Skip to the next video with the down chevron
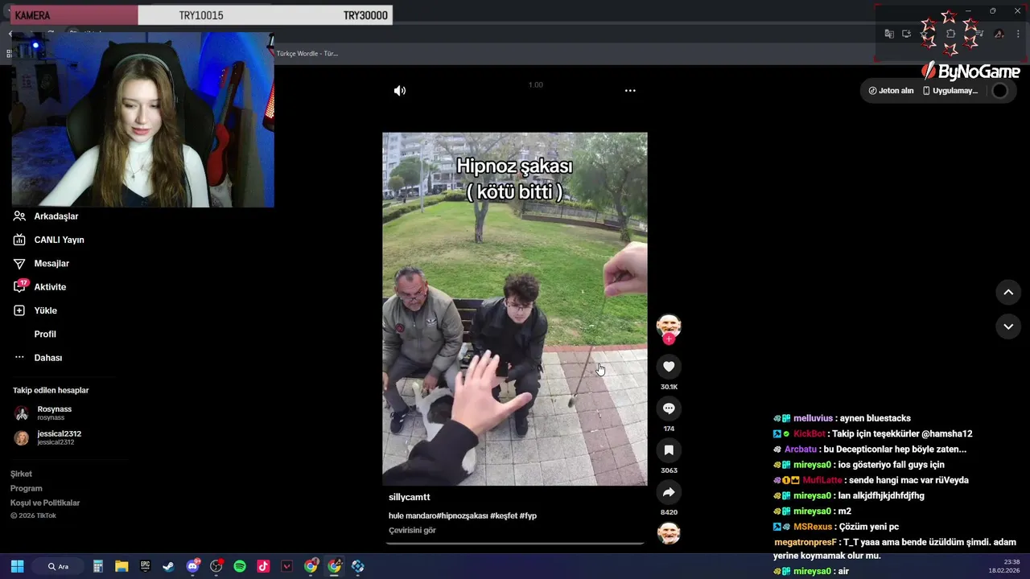The width and height of the screenshot is (1030, 579). click(x=1008, y=326)
